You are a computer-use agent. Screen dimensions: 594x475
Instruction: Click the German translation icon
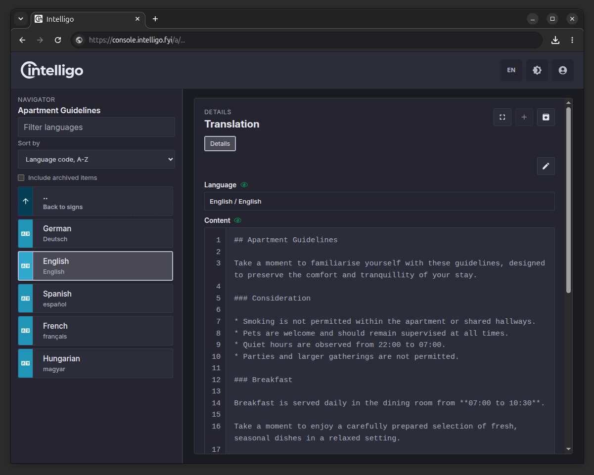pos(26,233)
